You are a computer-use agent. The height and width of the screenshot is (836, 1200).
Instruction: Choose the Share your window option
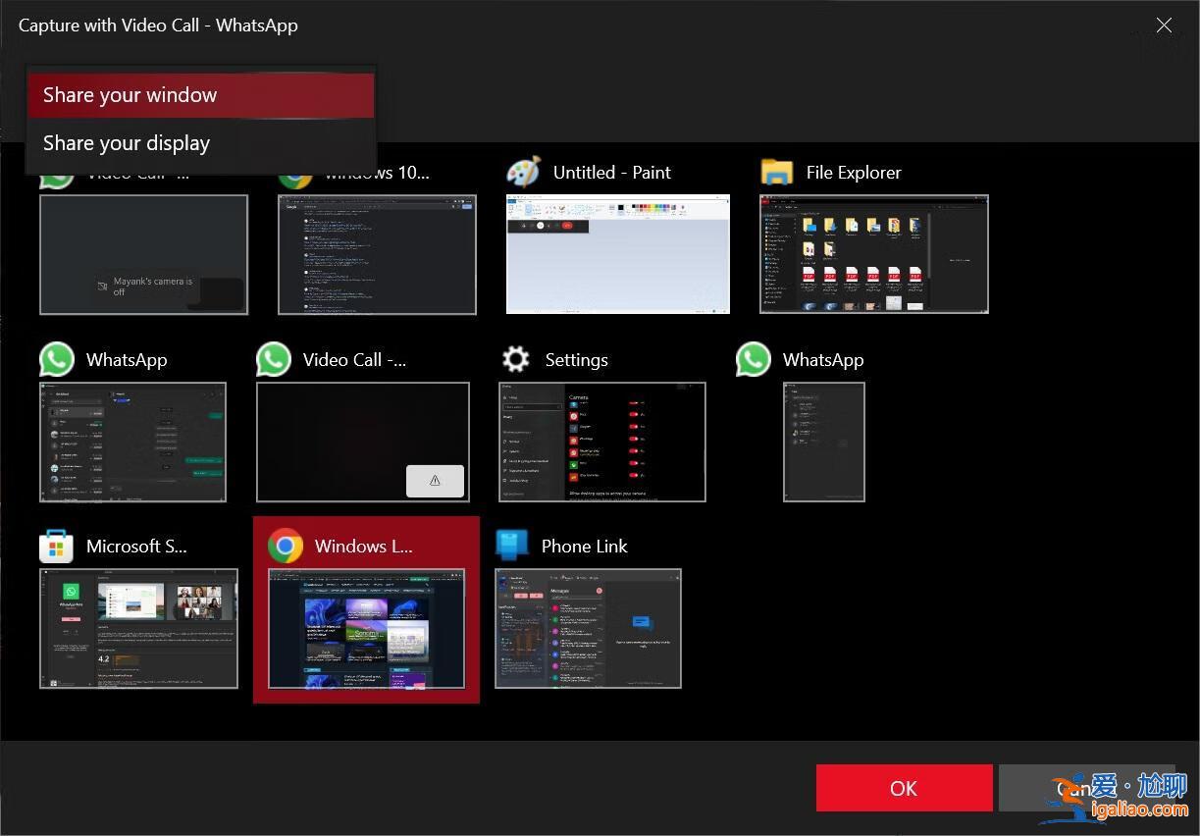point(130,94)
